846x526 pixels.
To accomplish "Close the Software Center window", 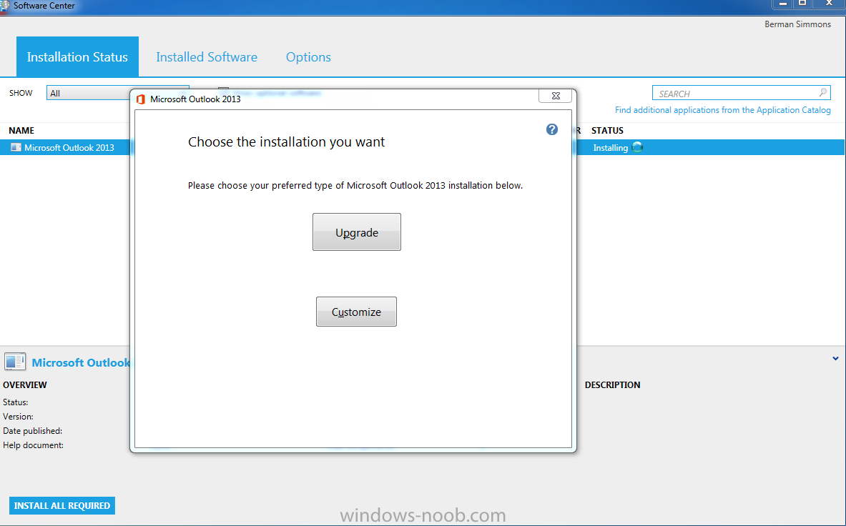I will 829,4.
